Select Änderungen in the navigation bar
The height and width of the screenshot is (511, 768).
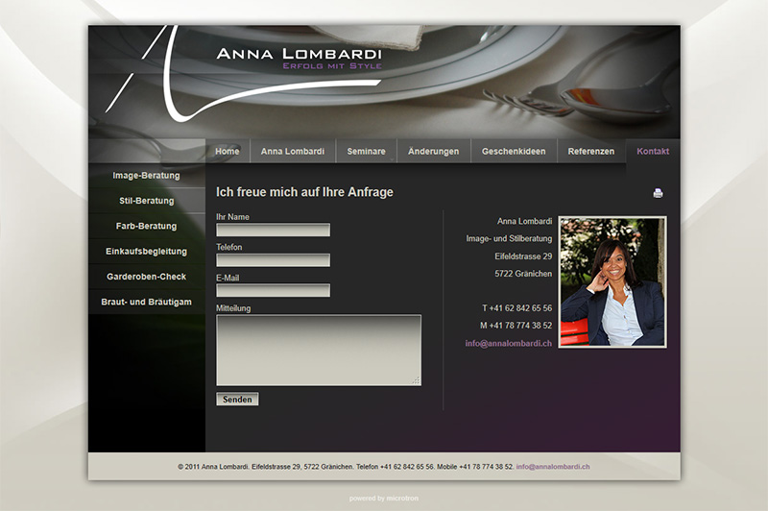click(x=433, y=152)
